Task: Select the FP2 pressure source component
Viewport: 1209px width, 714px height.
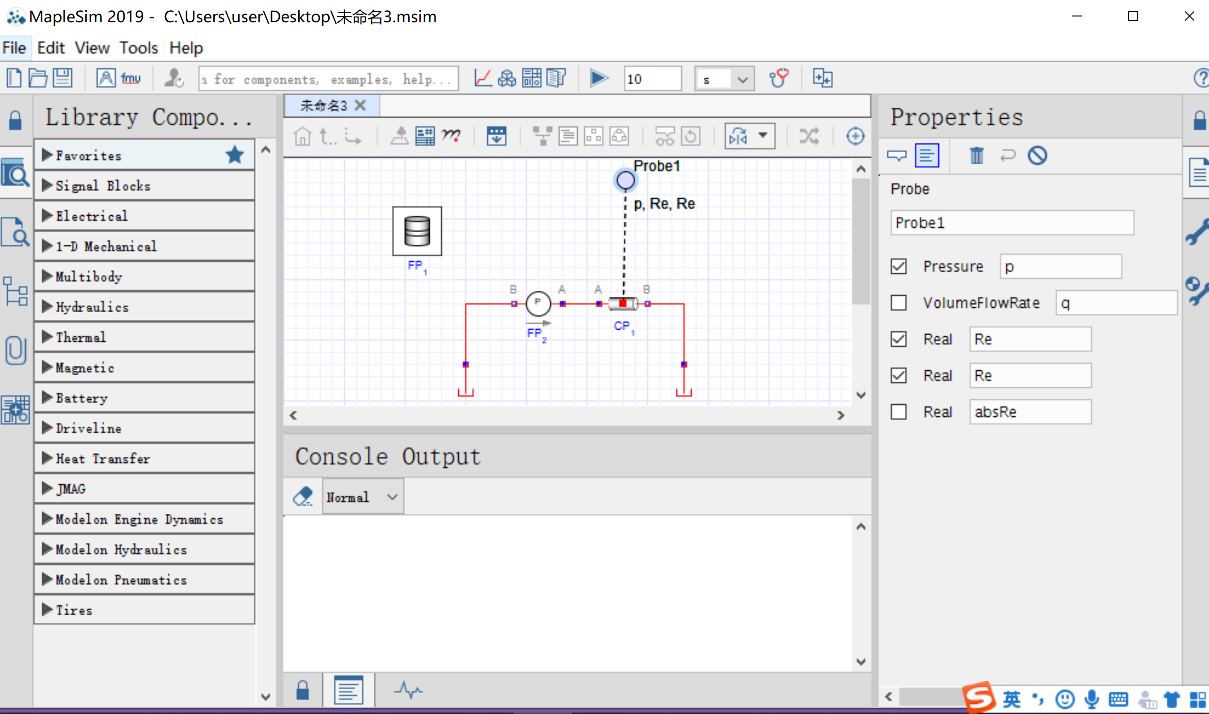Action: 538,304
